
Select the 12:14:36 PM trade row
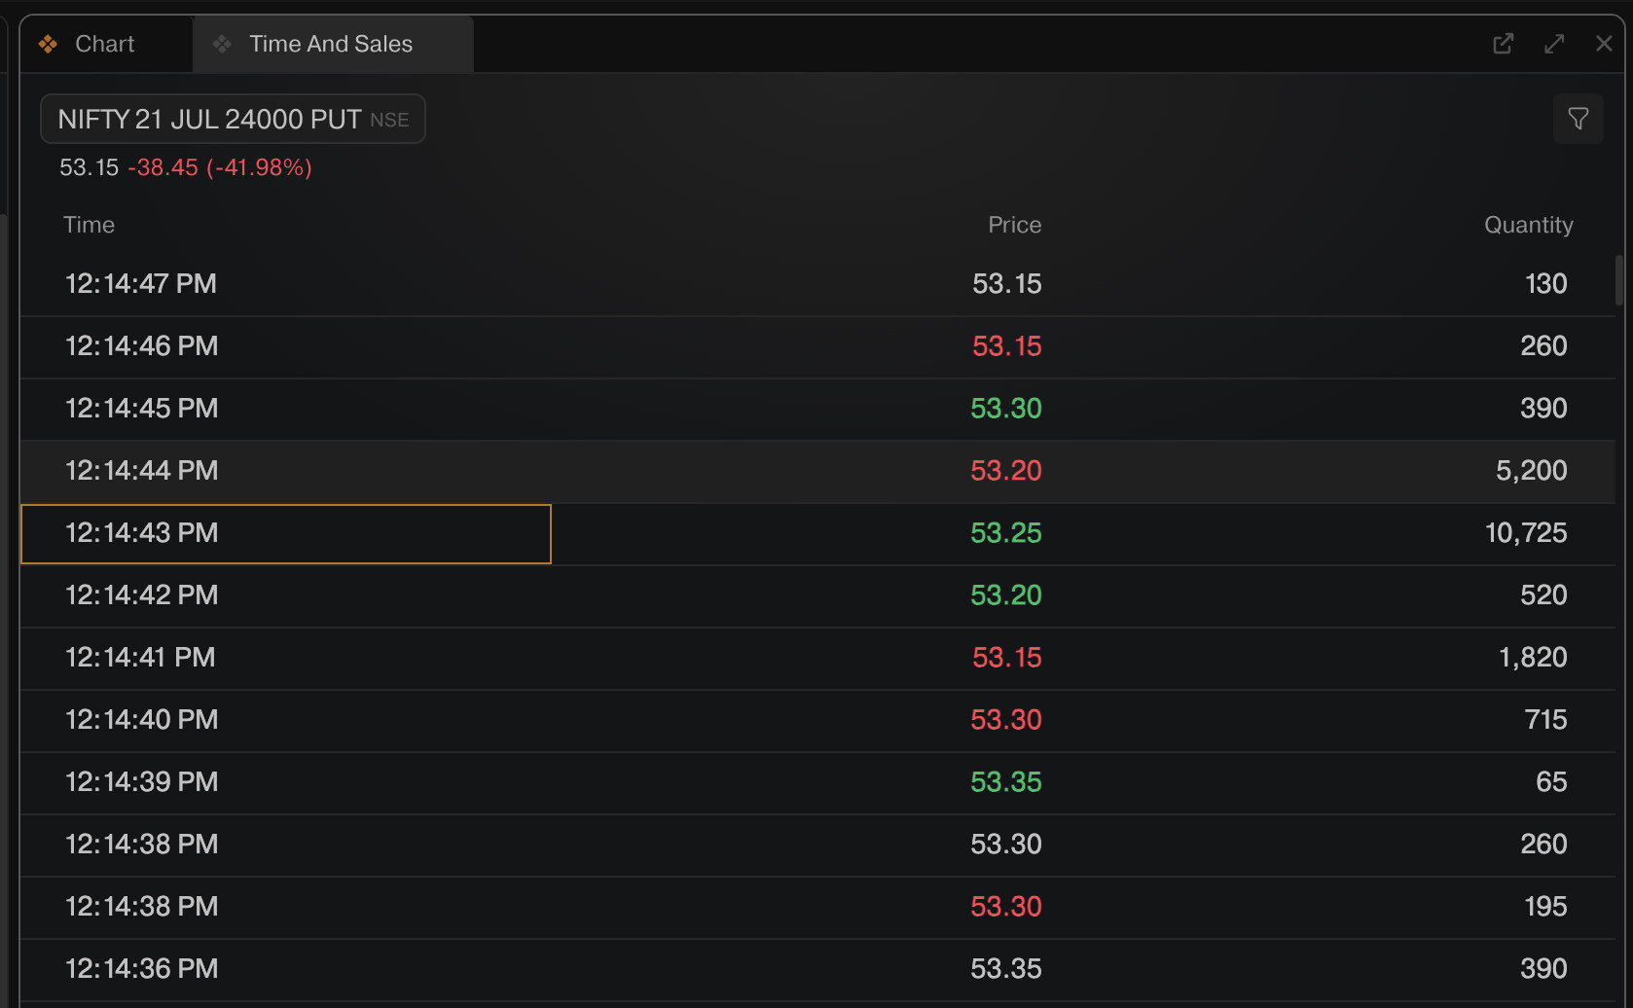817,969
